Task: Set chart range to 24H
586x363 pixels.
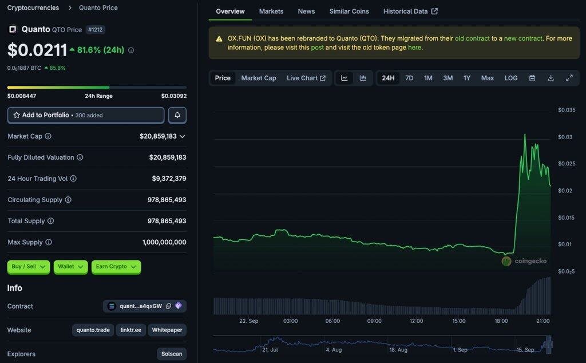Action: [388, 78]
